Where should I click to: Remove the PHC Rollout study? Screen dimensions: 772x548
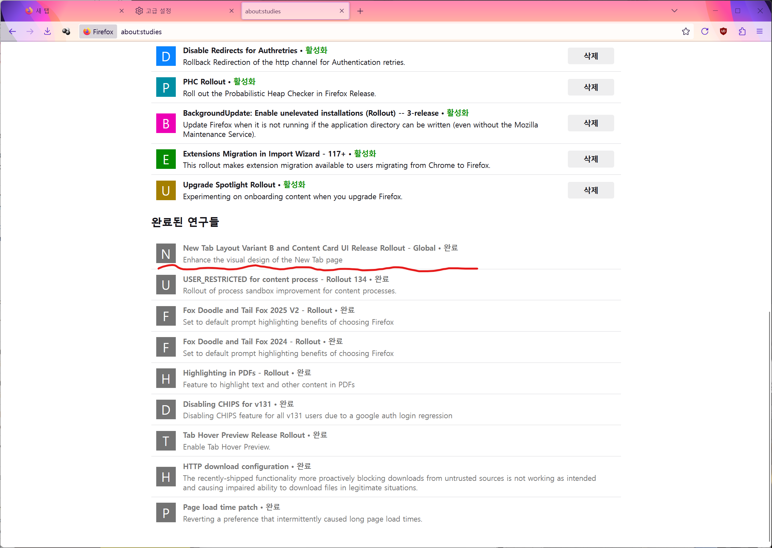click(x=590, y=87)
